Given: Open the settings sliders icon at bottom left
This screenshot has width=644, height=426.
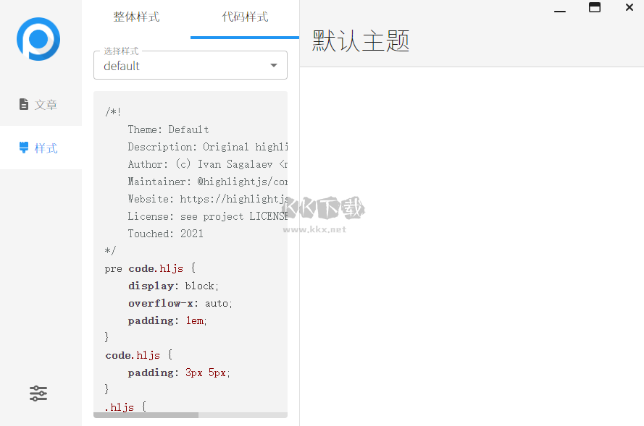Looking at the screenshot, I should click(x=38, y=393).
